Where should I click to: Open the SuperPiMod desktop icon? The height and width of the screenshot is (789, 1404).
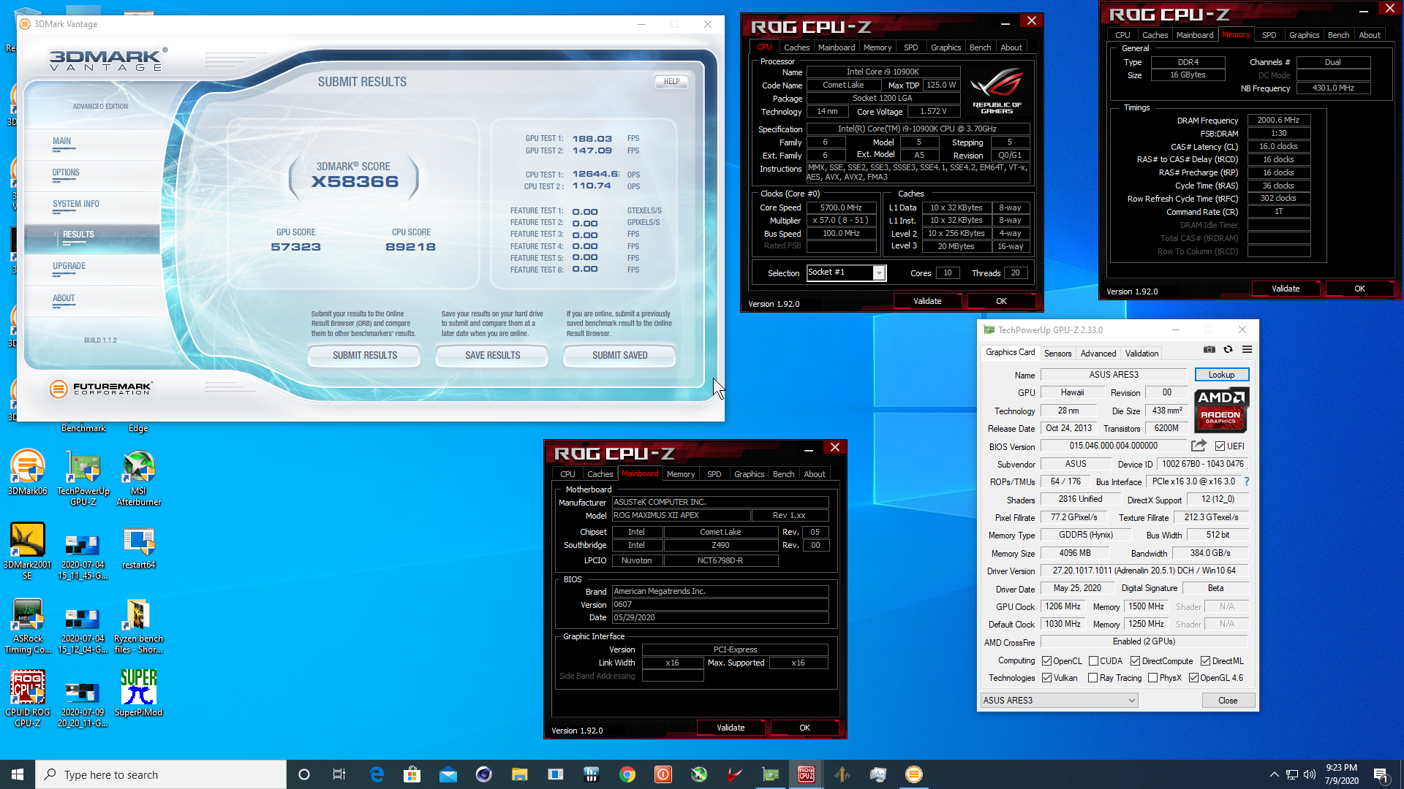pyautogui.click(x=139, y=694)
